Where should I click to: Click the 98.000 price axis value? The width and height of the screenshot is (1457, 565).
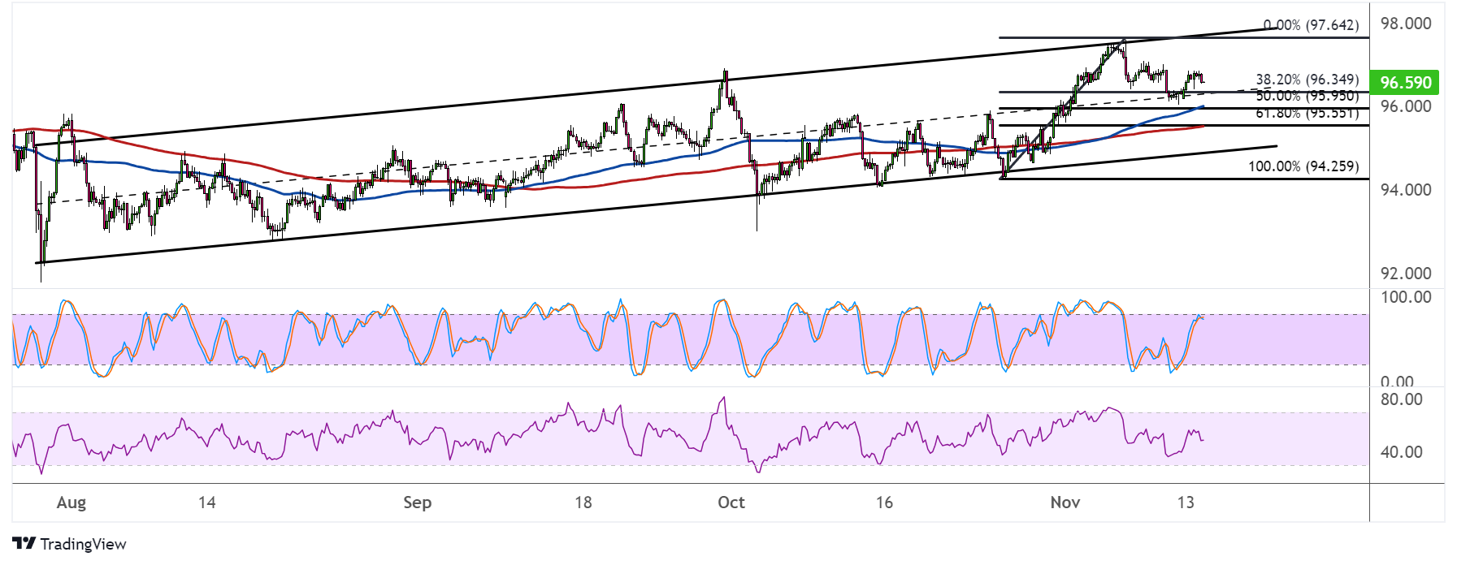(x=1406, y=24)
